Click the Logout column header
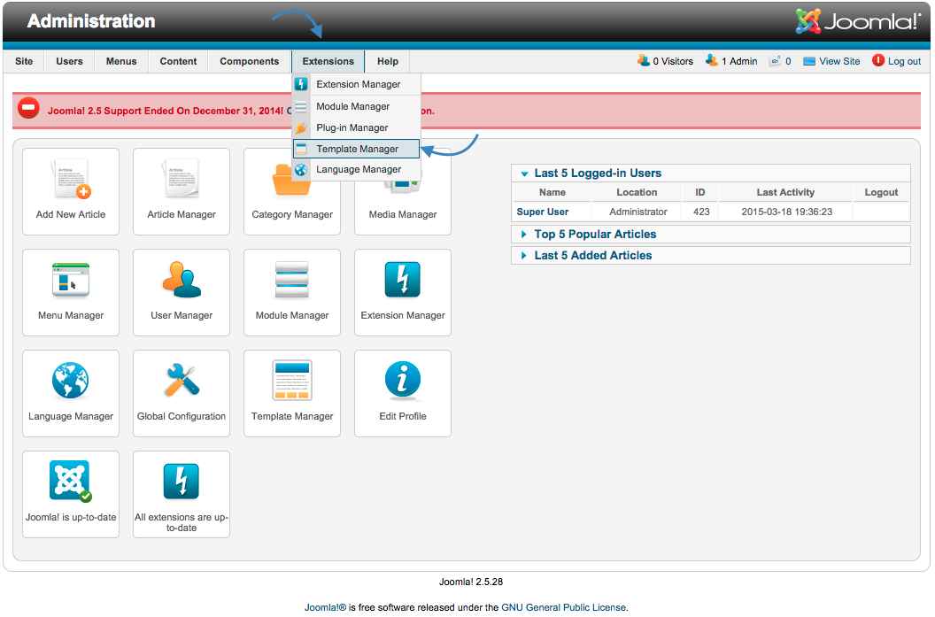The image size is (935, 617). click(881, 192)
